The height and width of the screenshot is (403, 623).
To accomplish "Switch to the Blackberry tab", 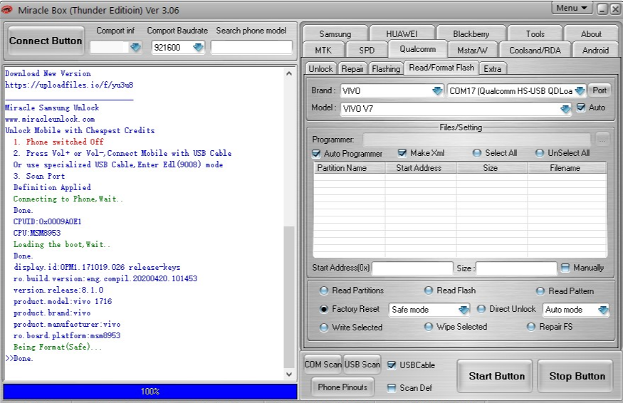I will click(x=471, y=34).
